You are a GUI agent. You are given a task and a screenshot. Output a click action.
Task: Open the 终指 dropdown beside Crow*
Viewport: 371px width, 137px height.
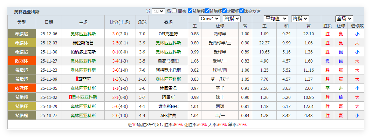point(232,19)
